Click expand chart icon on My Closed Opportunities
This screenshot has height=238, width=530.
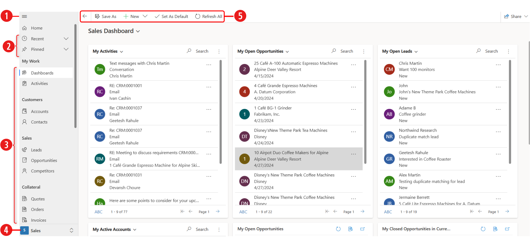[507, 229]
